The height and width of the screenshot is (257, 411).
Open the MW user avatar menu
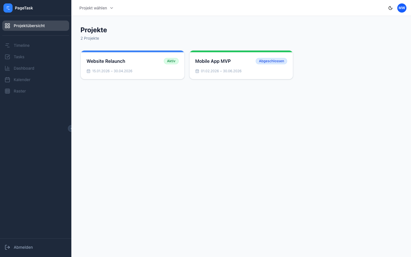[x=402, y=8]
